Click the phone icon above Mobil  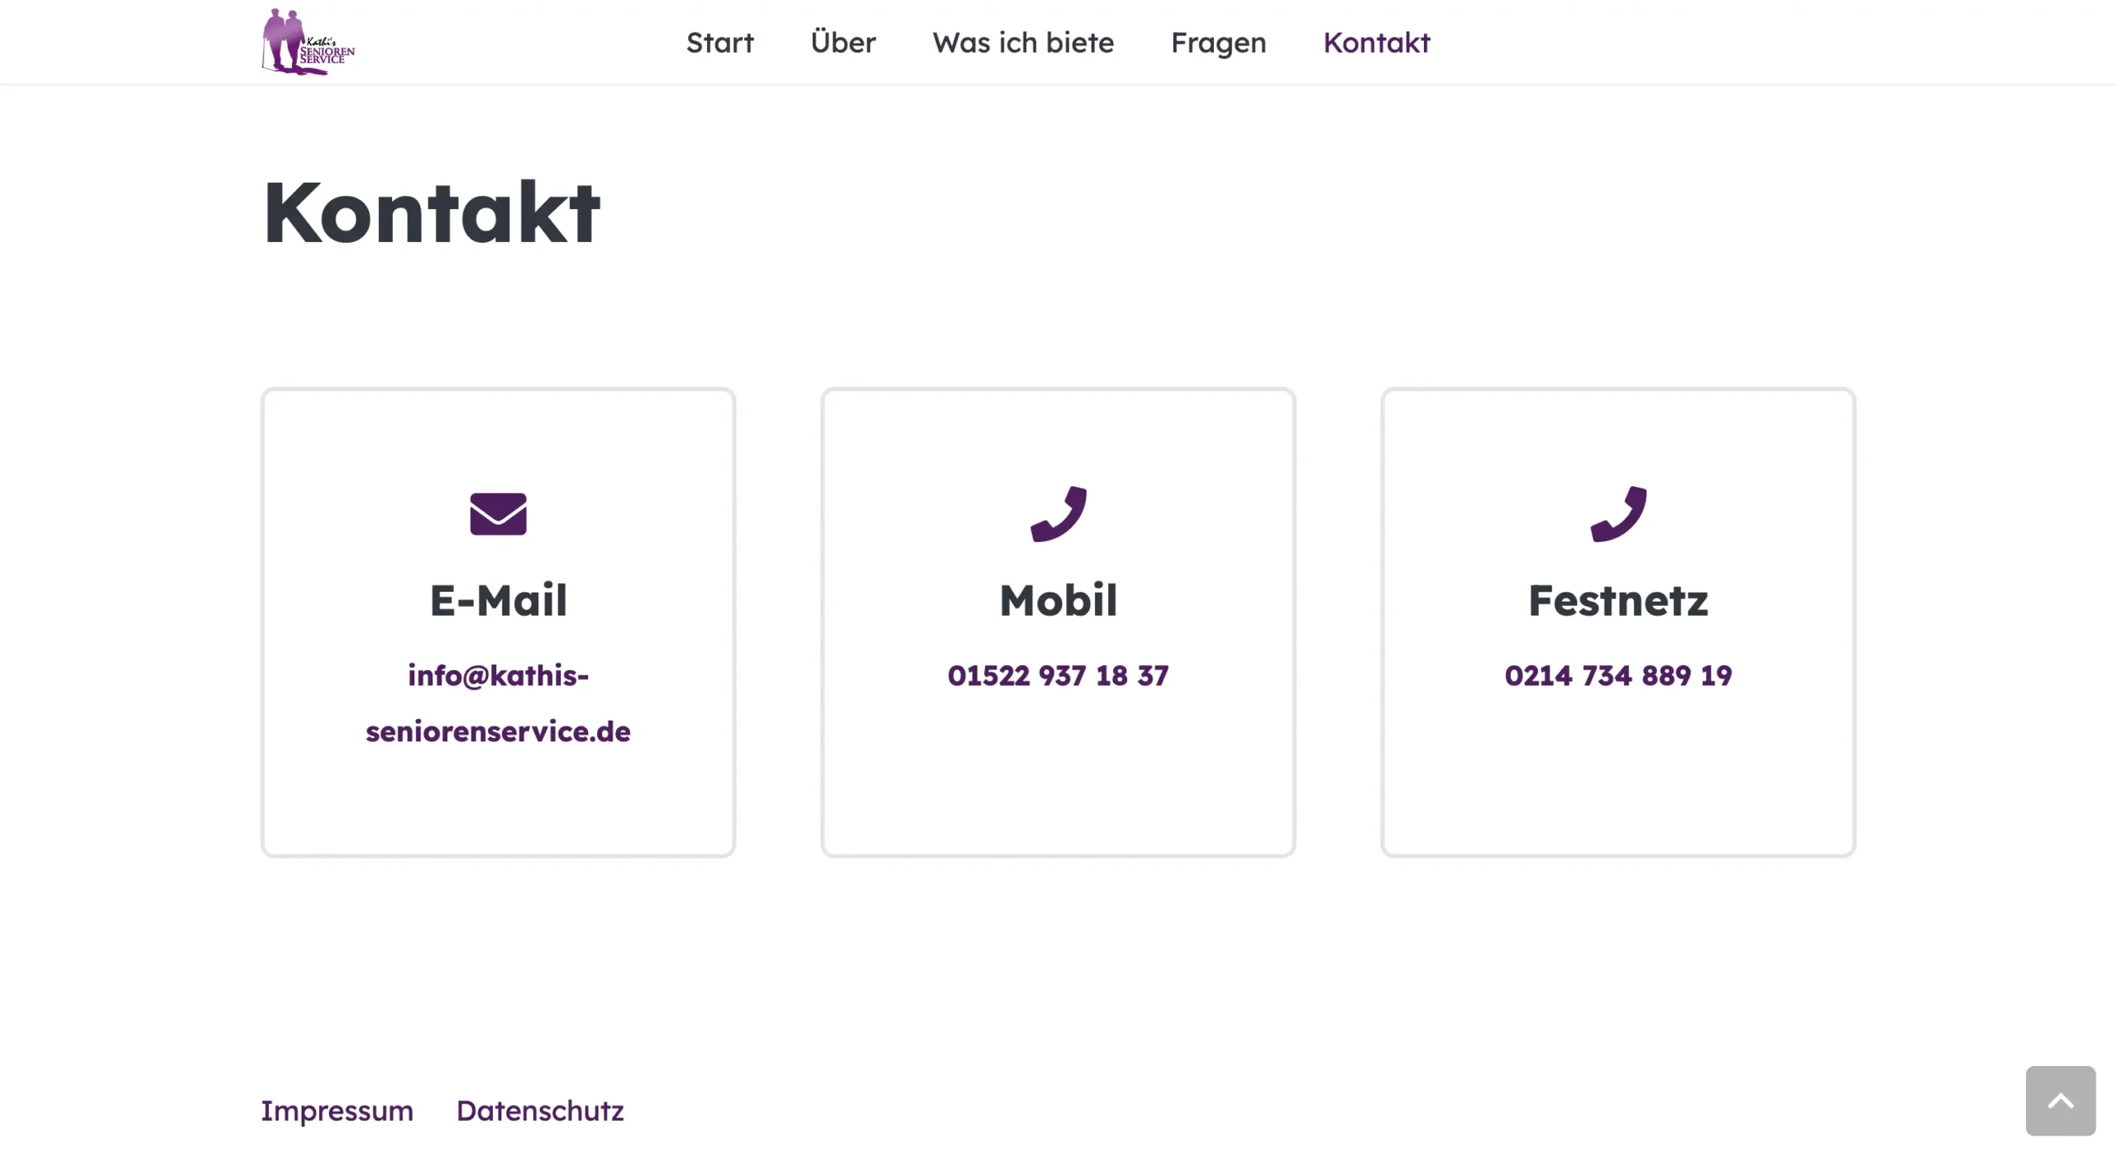1058,514
